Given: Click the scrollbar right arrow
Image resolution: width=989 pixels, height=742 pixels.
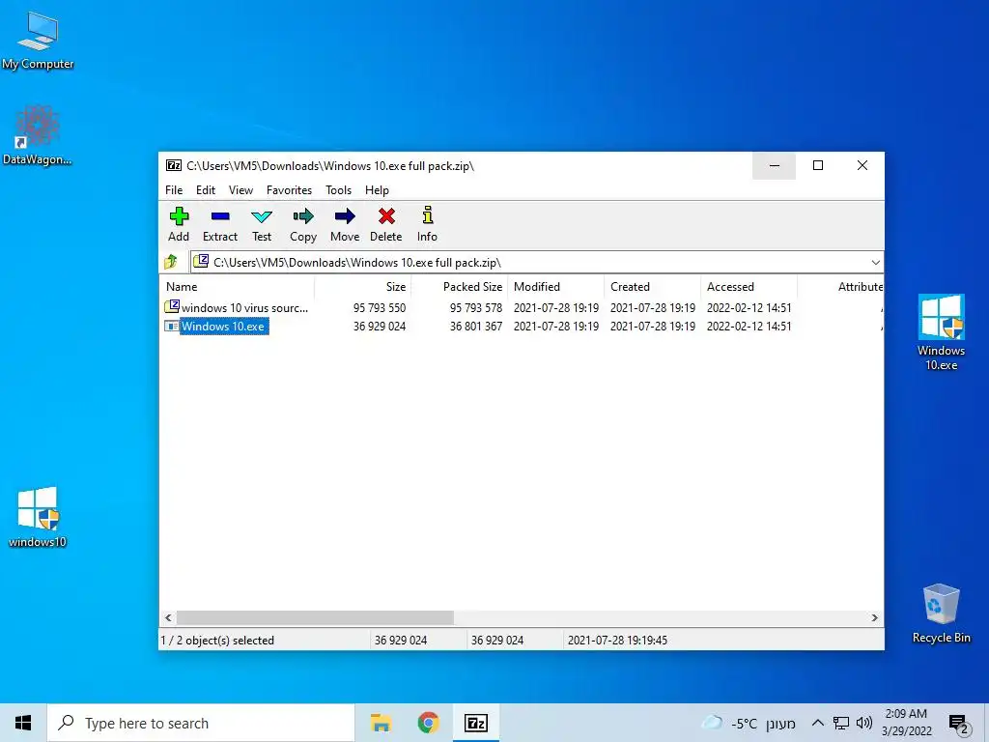Looking at the screenshot, I should pyautogui.click(x=874, y=617).
